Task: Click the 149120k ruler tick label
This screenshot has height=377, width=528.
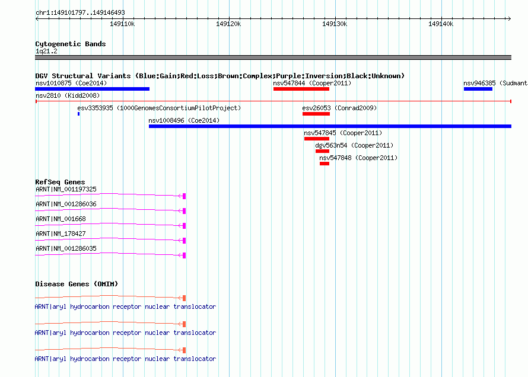Action: click(x=228, y=24)
